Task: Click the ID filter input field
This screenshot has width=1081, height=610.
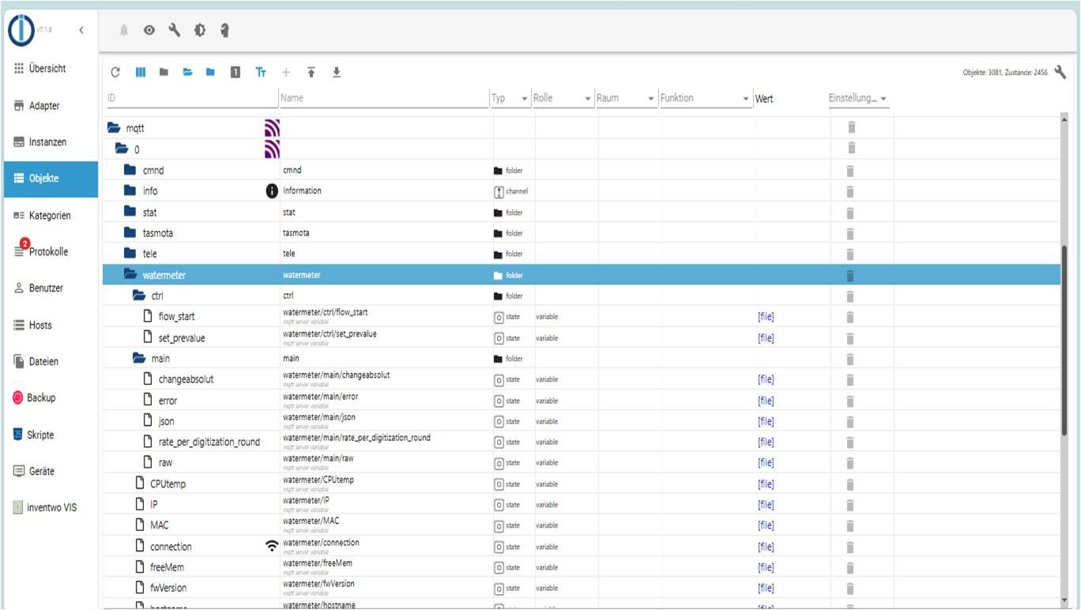Action: click(x=190, y=99)
